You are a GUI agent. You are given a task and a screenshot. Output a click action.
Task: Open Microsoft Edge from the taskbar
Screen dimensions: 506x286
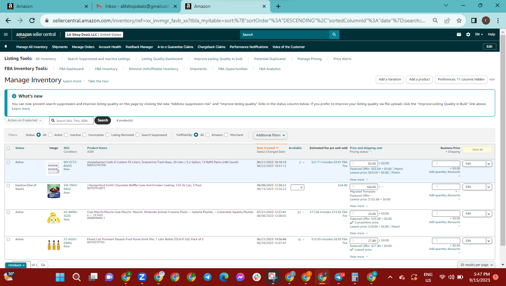coord(224,277)
